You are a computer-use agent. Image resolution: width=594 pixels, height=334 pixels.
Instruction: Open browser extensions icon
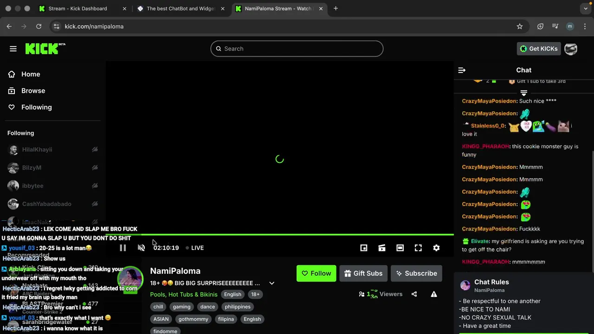[x=540, y=26]
